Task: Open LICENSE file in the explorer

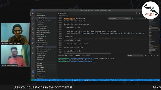Action: (x=41, y=39)
